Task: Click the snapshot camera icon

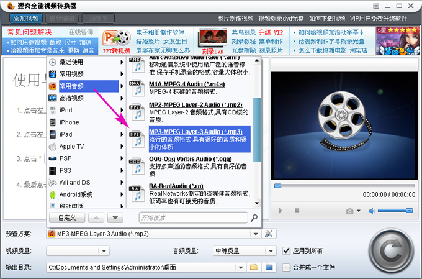Action: (x=349, y=211)
